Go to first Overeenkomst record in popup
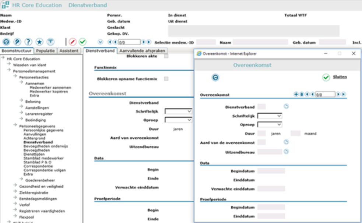This screenshot has width=362, height=223. (x=307, y=94)
